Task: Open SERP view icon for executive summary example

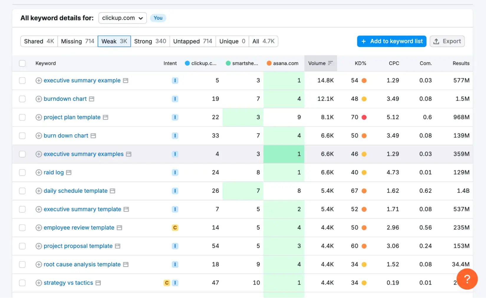Action: 126,80
